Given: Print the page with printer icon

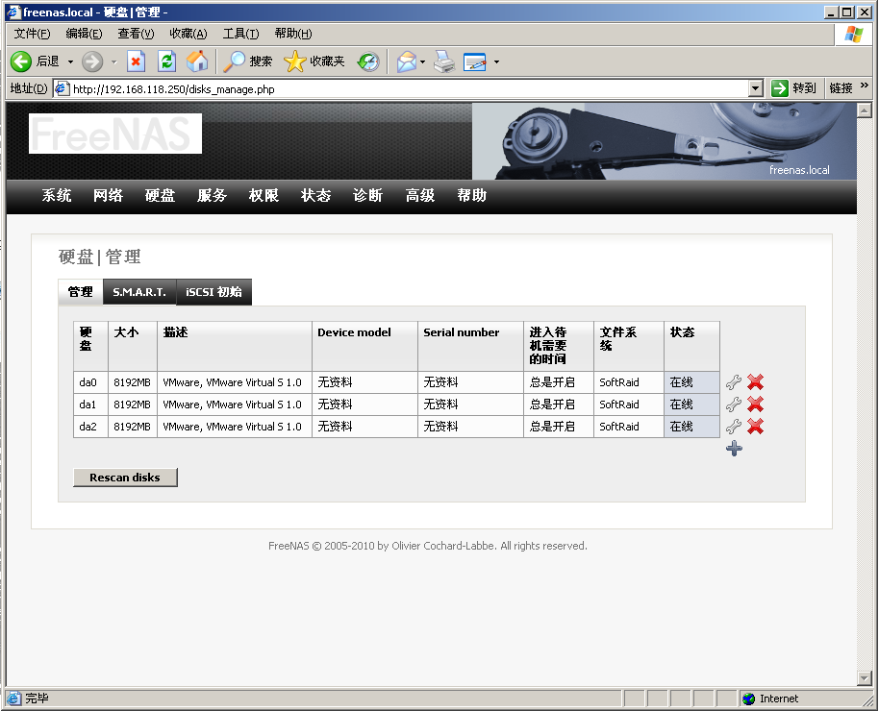Looking at the screenshot, I should [444, 61].
